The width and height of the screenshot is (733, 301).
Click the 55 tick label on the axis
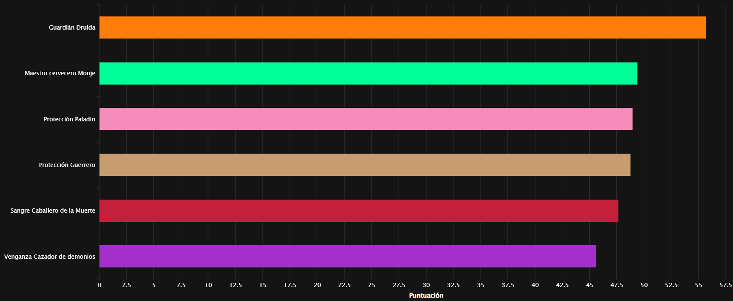[x=698, y=285]
